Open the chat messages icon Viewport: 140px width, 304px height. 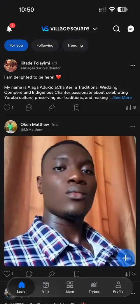131,29
